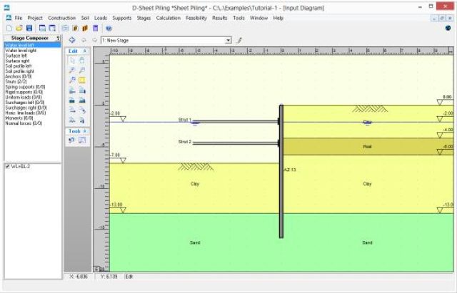
Task: Click the add new stage icon
Action: [72, 40]
